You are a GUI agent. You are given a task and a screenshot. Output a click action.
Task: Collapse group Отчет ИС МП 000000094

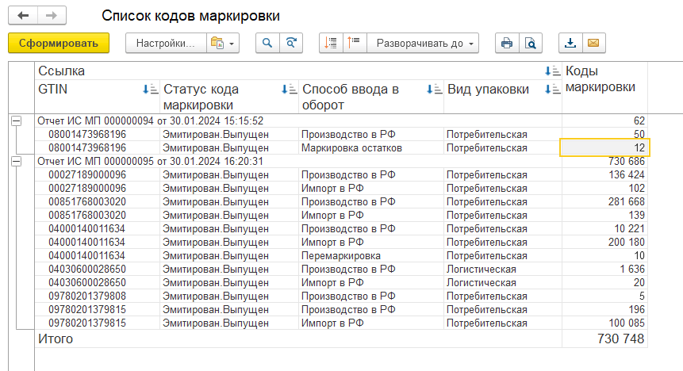point(15,120)
